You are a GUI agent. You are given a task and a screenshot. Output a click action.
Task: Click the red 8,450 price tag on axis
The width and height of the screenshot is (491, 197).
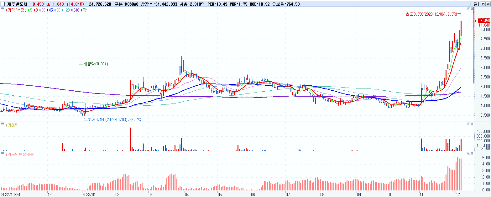point(484,21)
